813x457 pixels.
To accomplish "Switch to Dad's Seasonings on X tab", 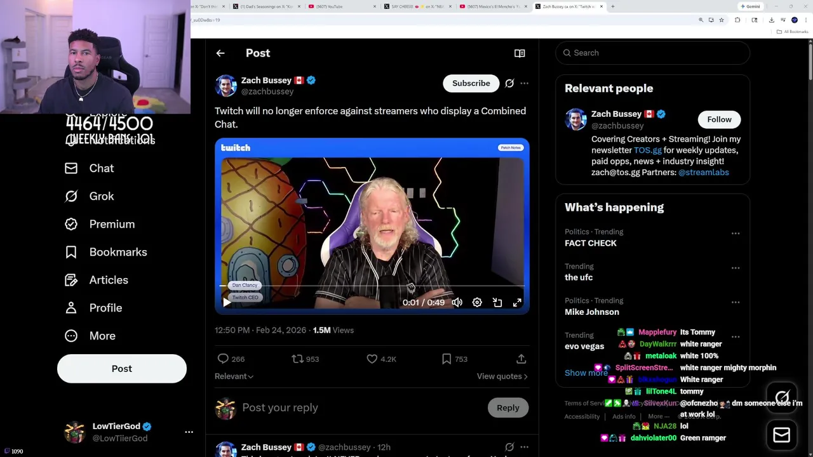I will click(x=267, y=6).
